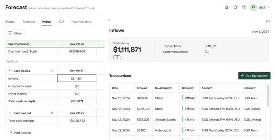
Task: Click the Add section button
Action: click(20, 132)
